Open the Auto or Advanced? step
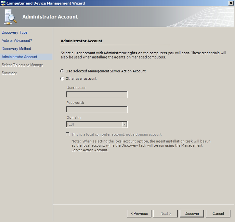 17,41
